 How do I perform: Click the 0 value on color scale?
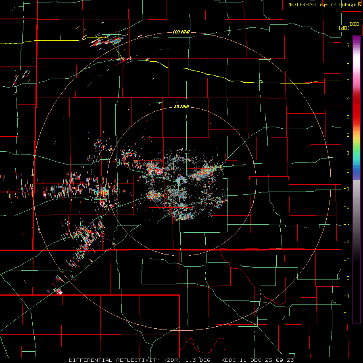click(348, 171)
